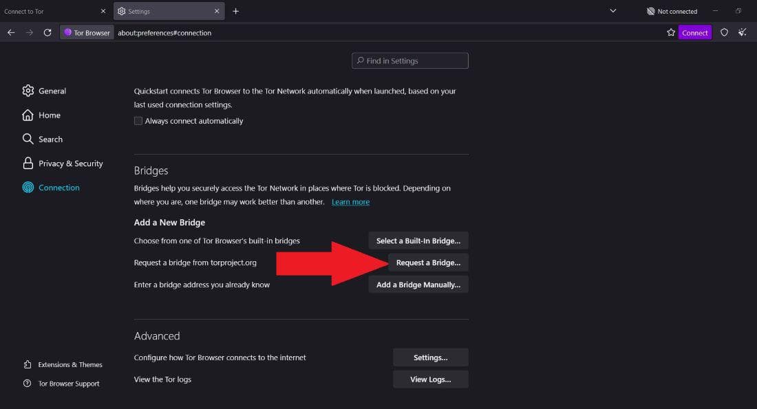Open General settings gear icon

pos(28,91)
